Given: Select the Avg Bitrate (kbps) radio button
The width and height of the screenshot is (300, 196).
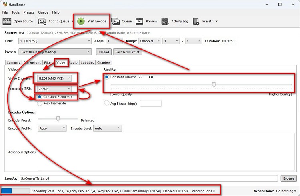Looking at the screenshot, I should click(x=106, y=103).
